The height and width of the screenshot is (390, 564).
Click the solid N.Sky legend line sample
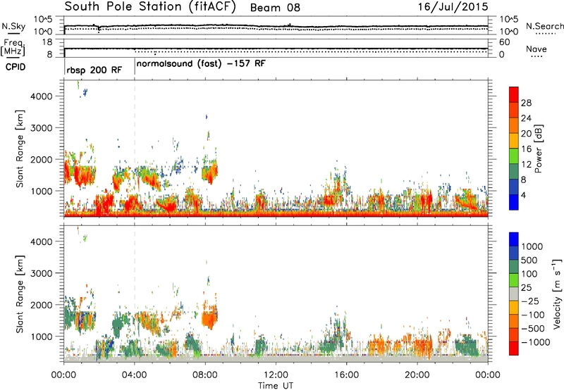click(13, 33)
